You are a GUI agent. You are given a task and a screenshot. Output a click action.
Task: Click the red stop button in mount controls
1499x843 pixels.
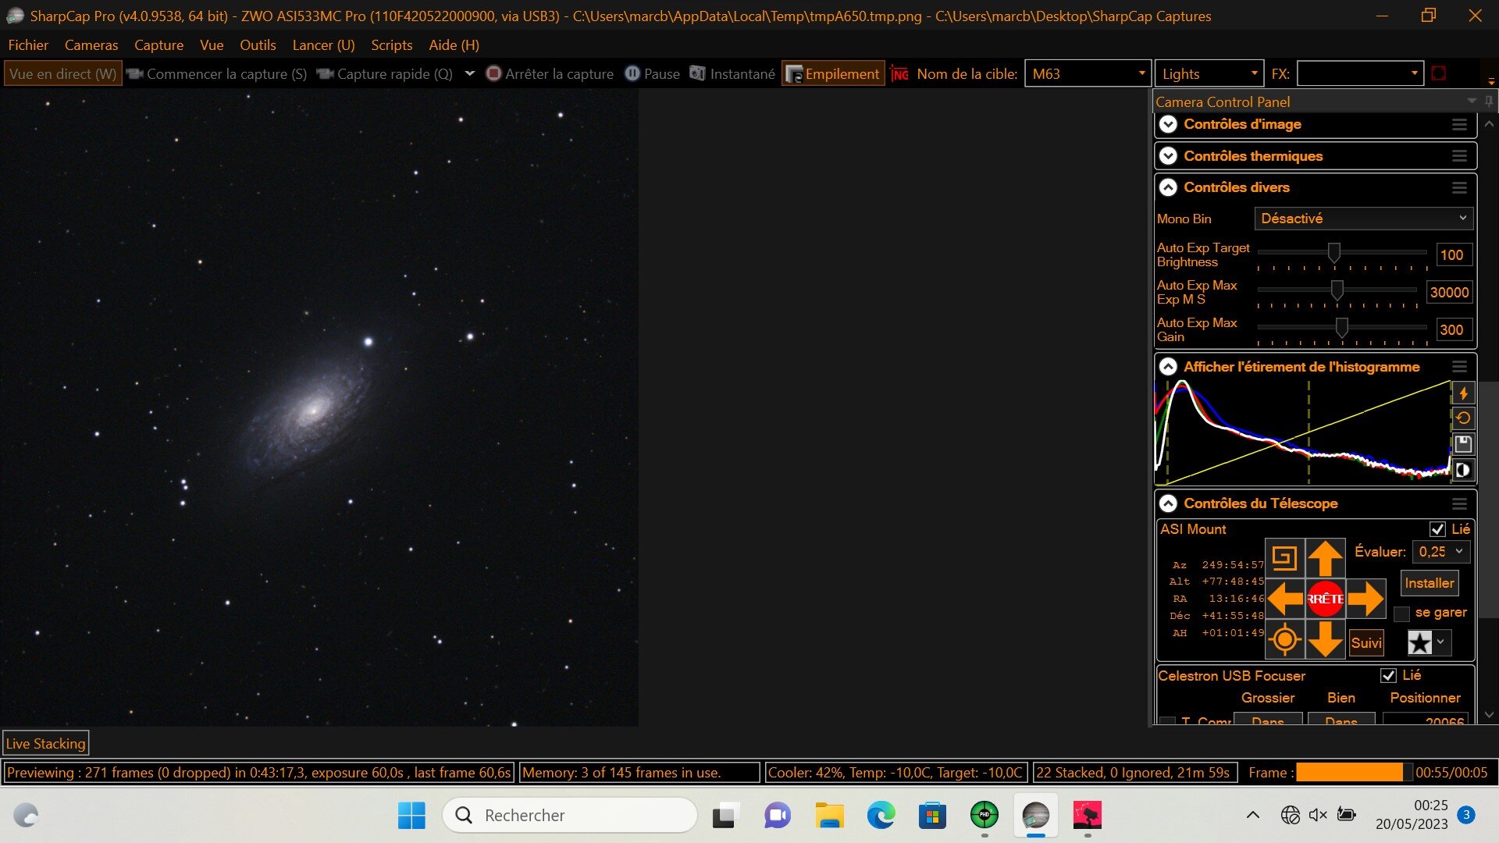click(x=1325, y=599)
